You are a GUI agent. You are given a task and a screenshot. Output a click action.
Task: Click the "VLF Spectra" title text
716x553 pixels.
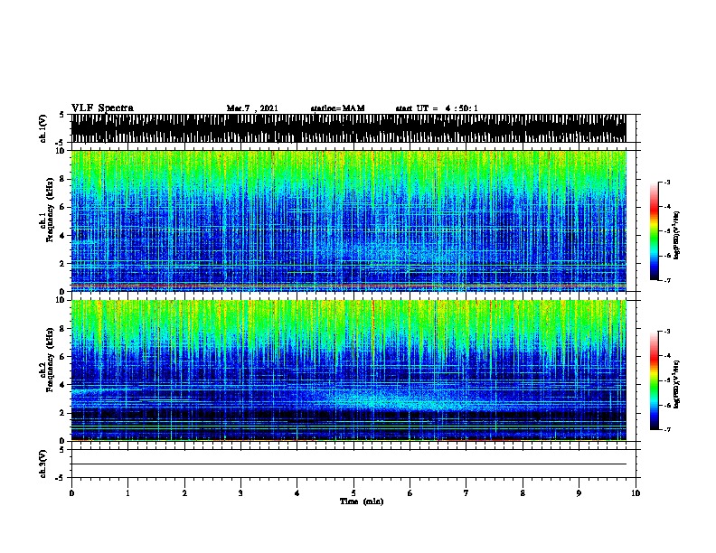tap(102, 108)
